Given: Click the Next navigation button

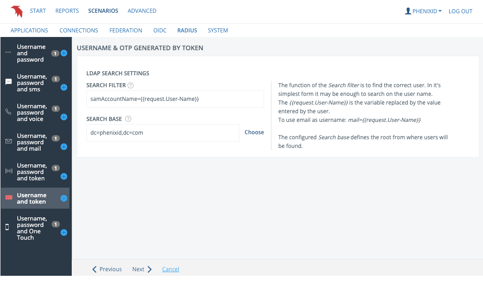Looking at the screenshot, I should [138, 269].
